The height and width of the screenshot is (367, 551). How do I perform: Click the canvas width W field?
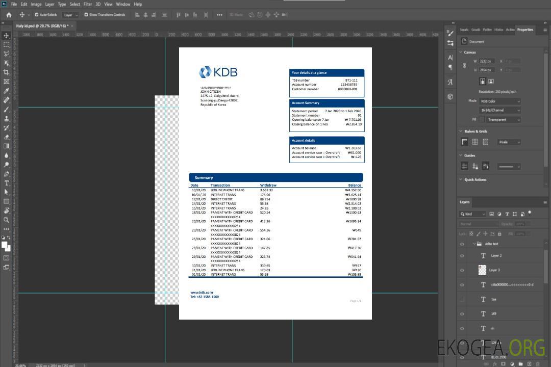[487, 61]
